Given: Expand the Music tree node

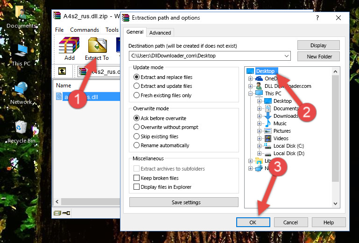Looking at the screenshot, I should point(259,123).
